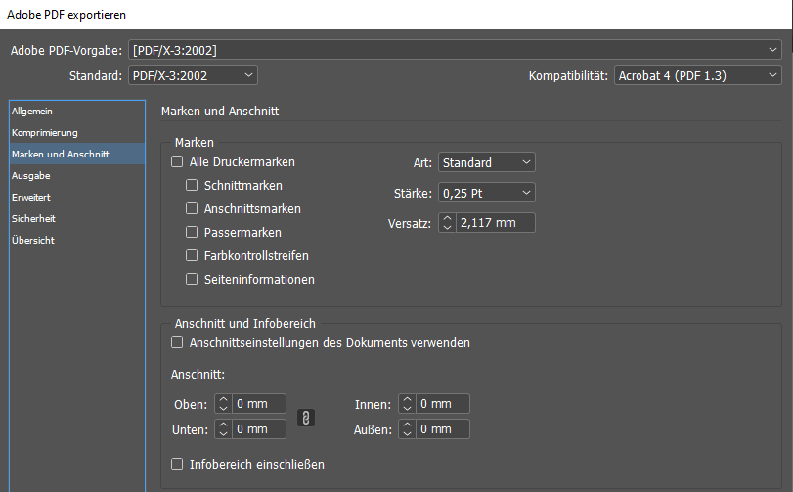Image resolution: width=793 pixels, height=492 pixels.
Task: Click the Oben bleed spinner arrows
Action: point(223,404)
